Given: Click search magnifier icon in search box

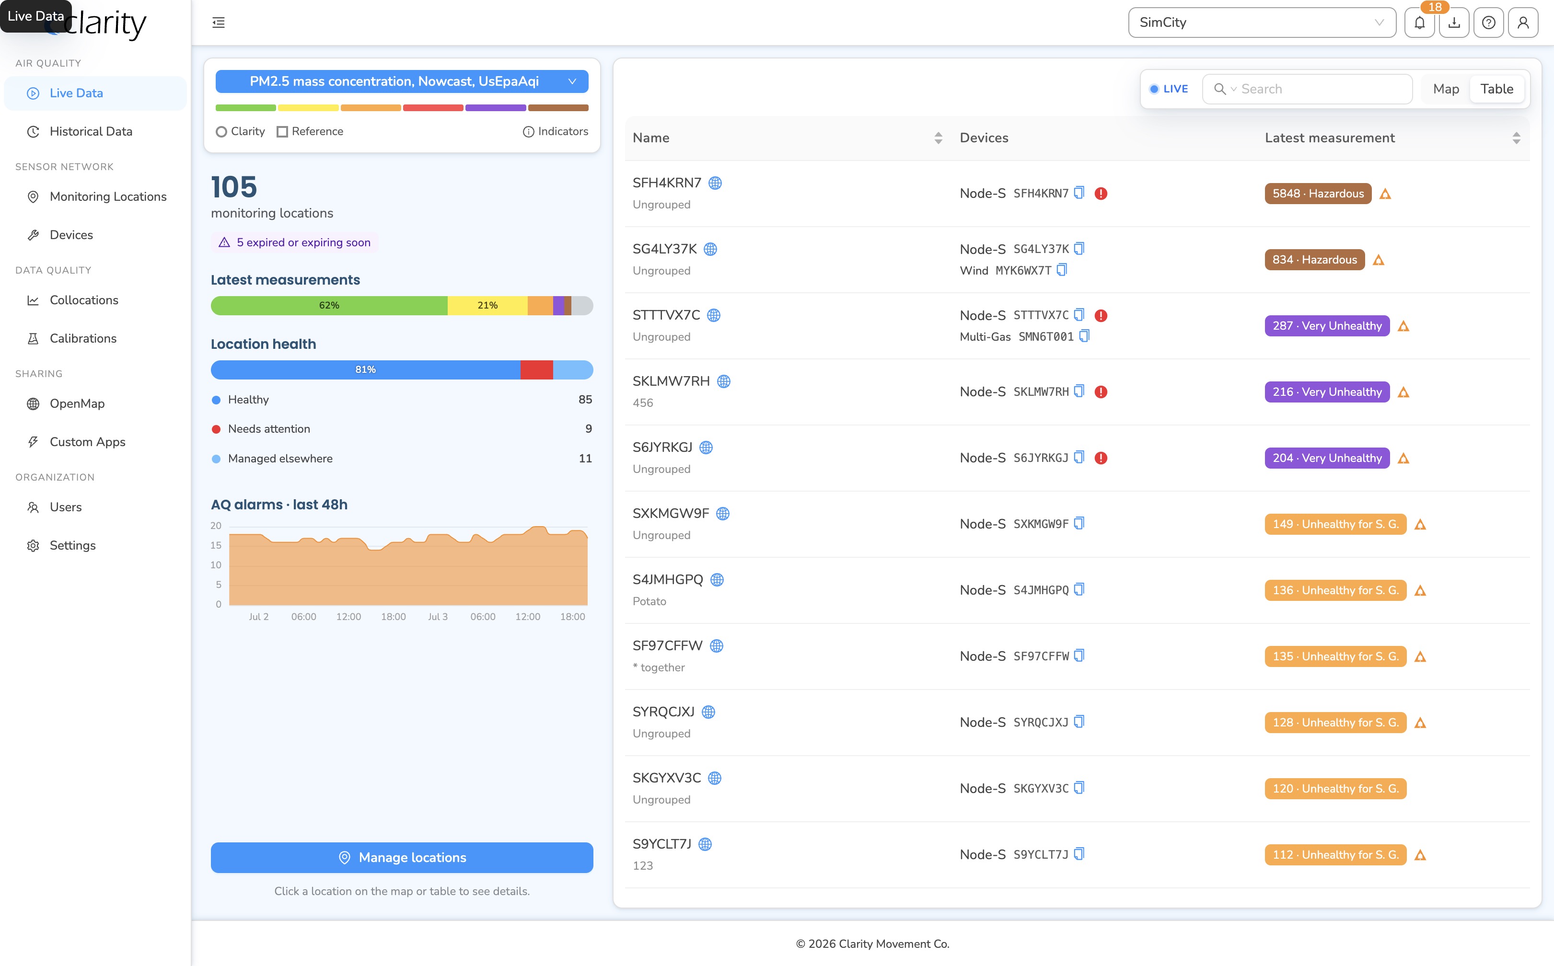Looking at the screenshot, I should [x=1220, y=90].
